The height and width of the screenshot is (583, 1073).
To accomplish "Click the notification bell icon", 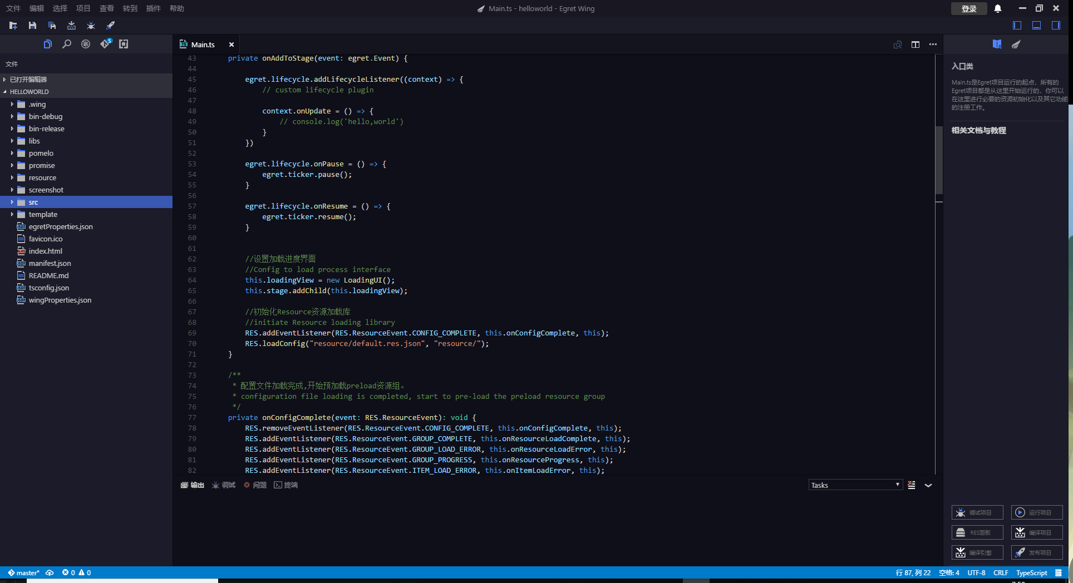I will (x=998, y=8).
